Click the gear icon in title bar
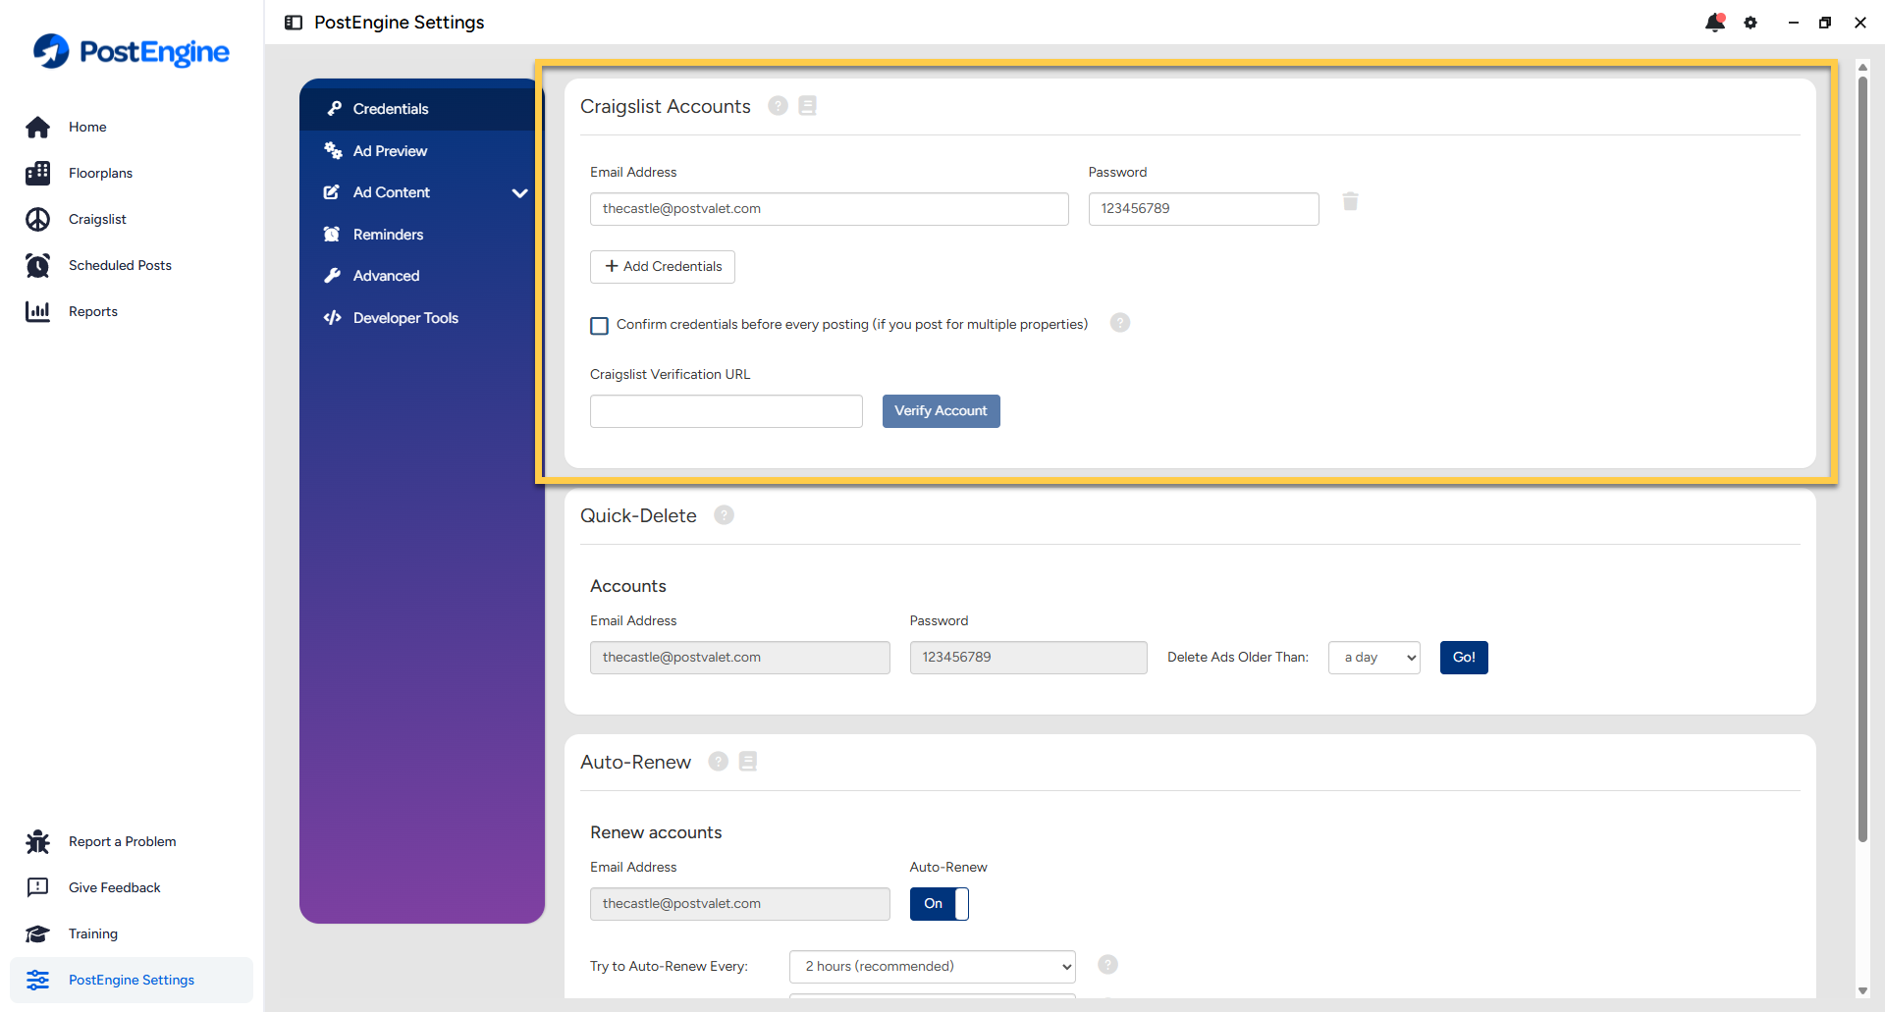The height and width of the screenshot is (1012, 1885). 1750,23
